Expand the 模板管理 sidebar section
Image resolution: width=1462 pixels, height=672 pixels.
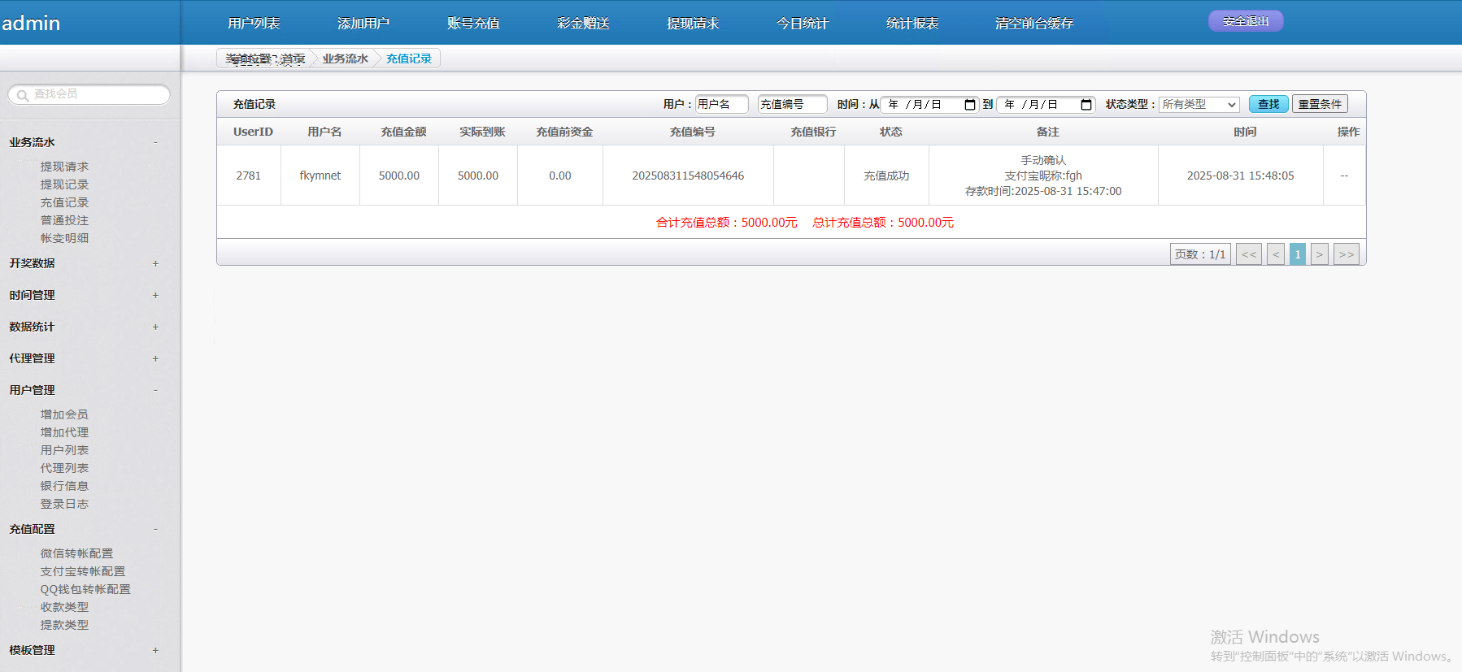[x=154, y=650]
